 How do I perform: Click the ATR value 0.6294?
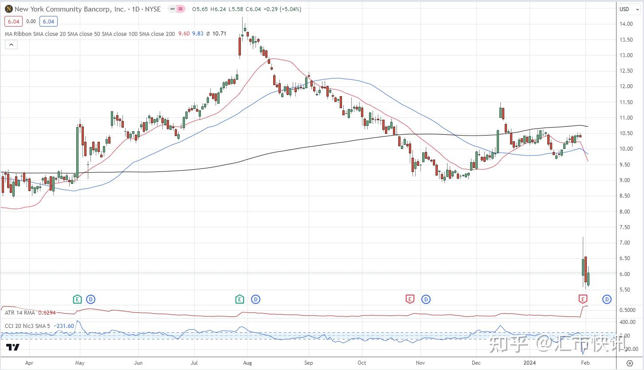(47, 313)
